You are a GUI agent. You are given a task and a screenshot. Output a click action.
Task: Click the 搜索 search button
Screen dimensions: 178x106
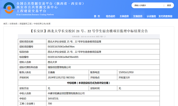169,5
